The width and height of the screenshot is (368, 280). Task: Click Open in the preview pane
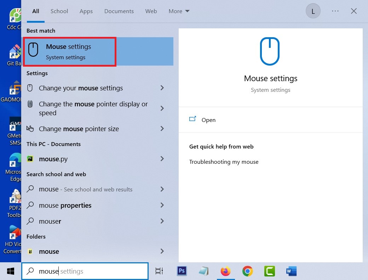(x=208, y=120)
